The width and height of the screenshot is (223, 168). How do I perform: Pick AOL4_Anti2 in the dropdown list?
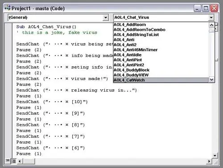point(161,45)
